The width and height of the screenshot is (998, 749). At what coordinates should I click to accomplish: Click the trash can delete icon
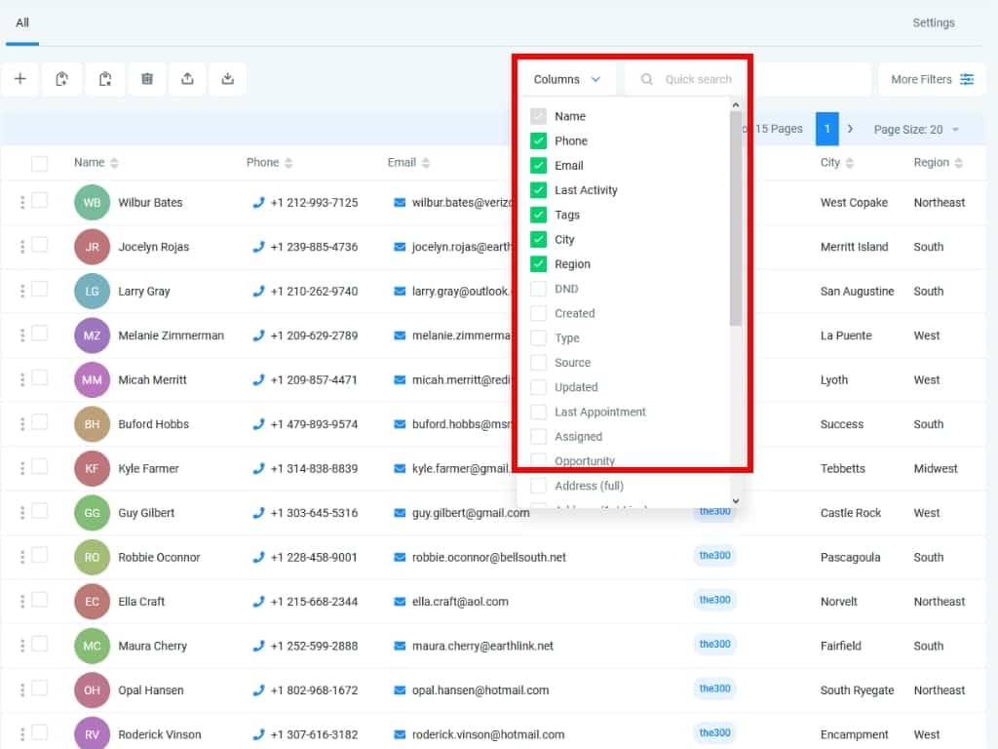(x=146, y=79)
